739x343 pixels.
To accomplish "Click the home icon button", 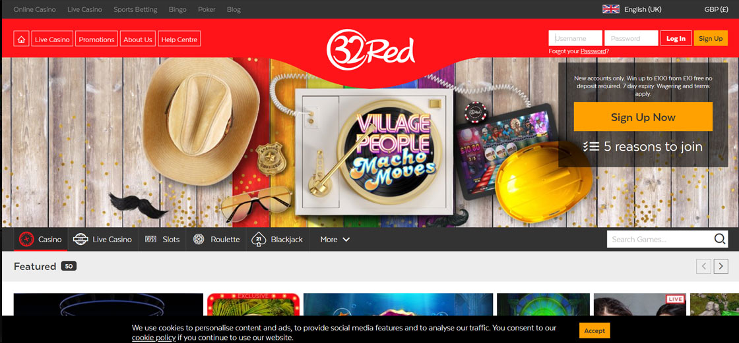I will tap(21, 39).
